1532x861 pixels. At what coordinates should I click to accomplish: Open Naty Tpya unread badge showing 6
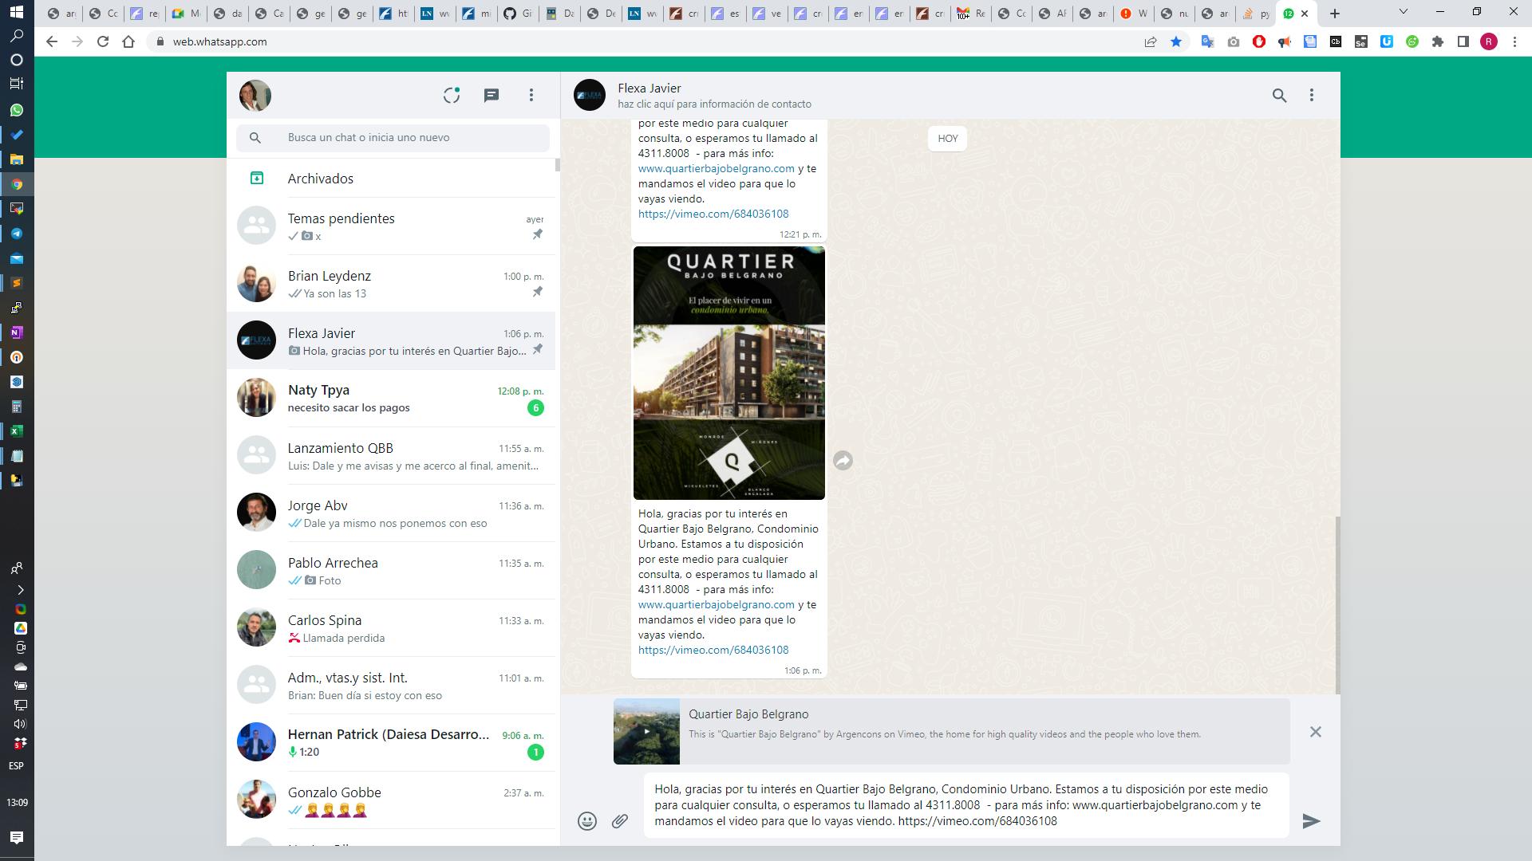(535, 408)
